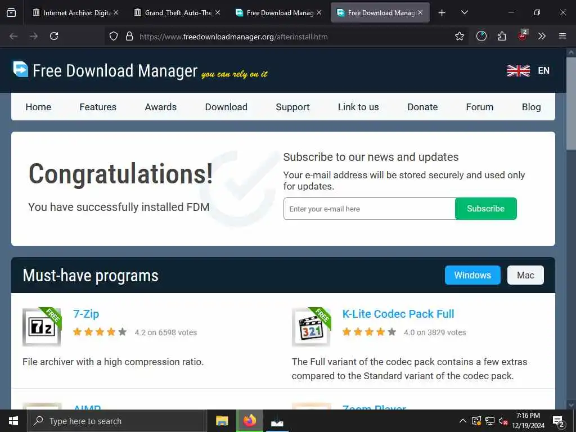
Task: Open the Firefox hamburger application menu
Action: tap(562, 36)
